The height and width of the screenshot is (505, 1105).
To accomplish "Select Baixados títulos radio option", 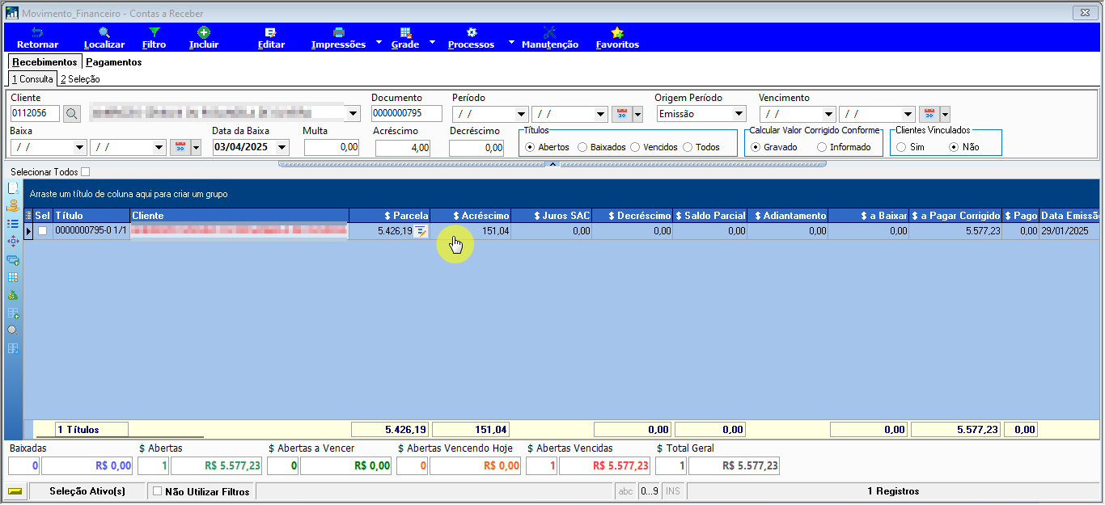I will (x=582, y=147).
